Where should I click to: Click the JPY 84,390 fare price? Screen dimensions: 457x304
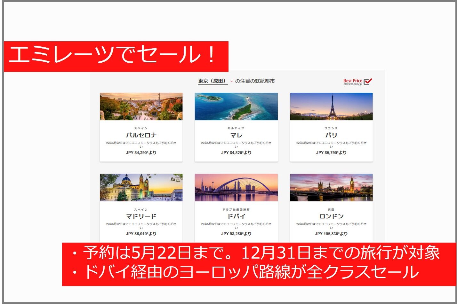click(x=141, y=153)
